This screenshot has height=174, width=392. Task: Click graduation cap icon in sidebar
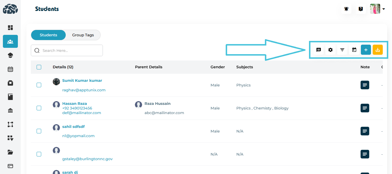[x=10, y=55]
